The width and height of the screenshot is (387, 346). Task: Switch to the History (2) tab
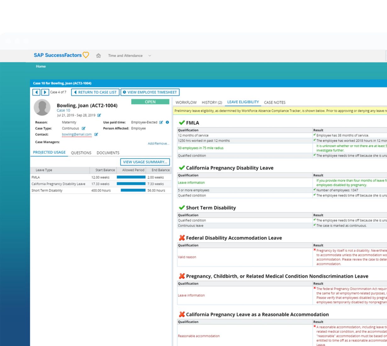[212, 103]
